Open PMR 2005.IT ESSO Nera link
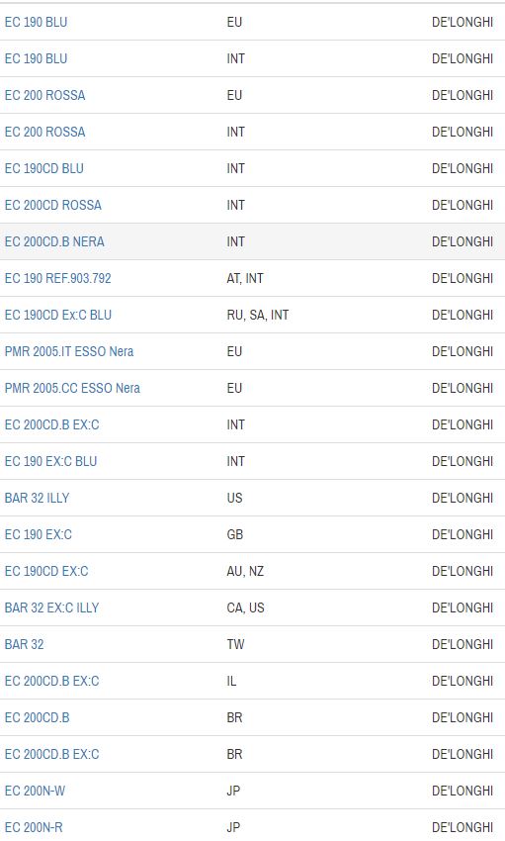The image size is (505, 841). [x=69, y=351]
